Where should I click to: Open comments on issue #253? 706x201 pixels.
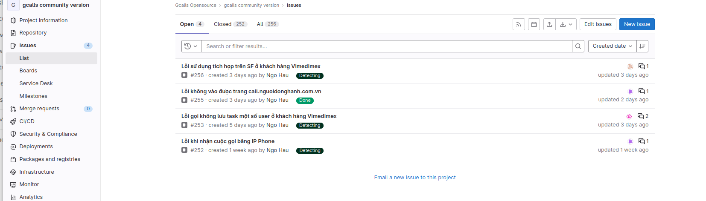click(x=643, y=116)
